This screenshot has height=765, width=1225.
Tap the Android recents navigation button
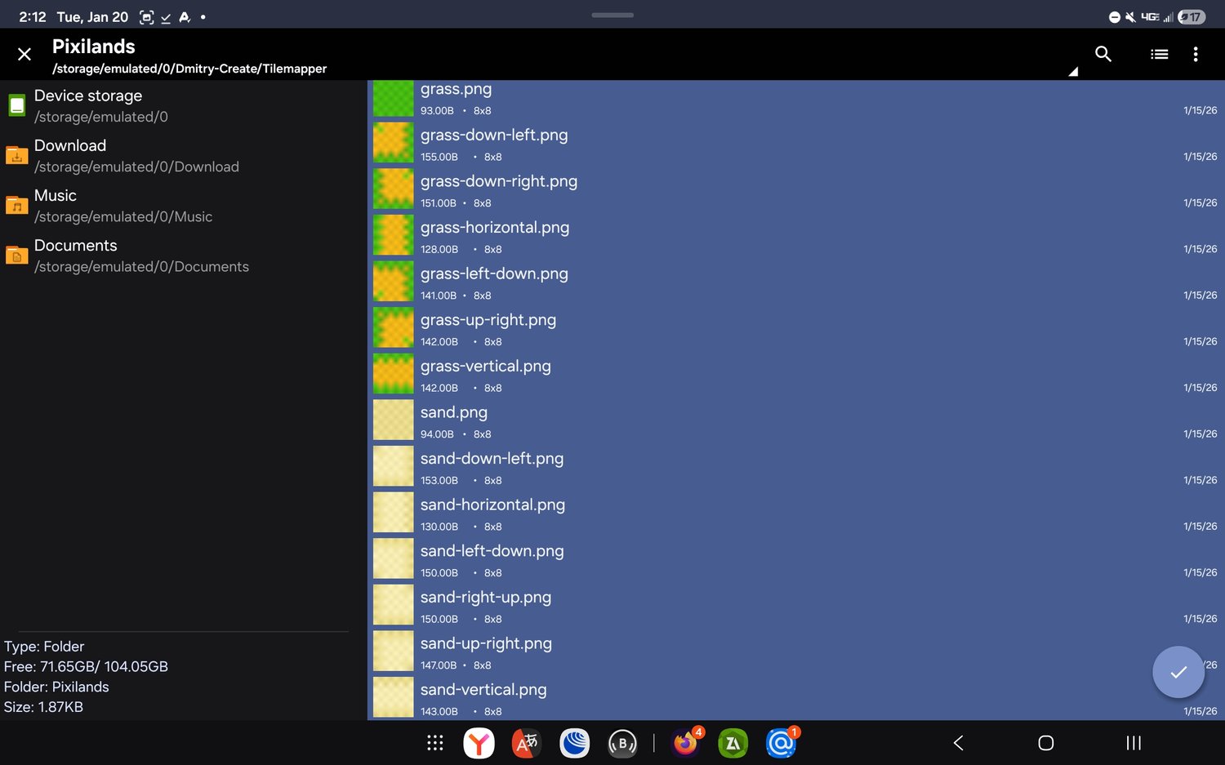pos(1134,743)
